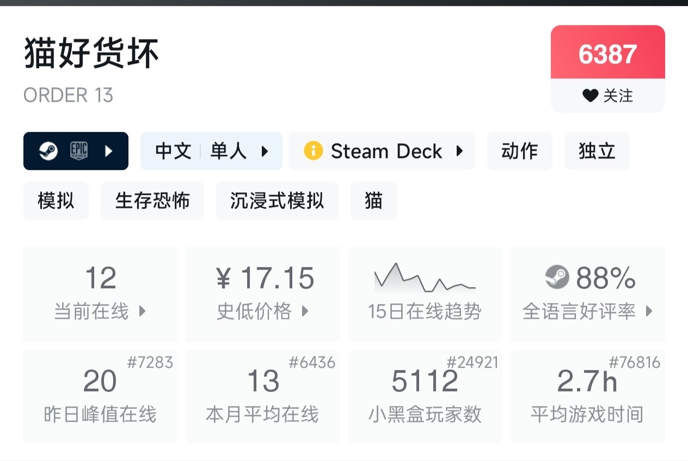Screen dimensions: 688x461
Task: Click the heart icon beside 关注
Action: (590, 96)
